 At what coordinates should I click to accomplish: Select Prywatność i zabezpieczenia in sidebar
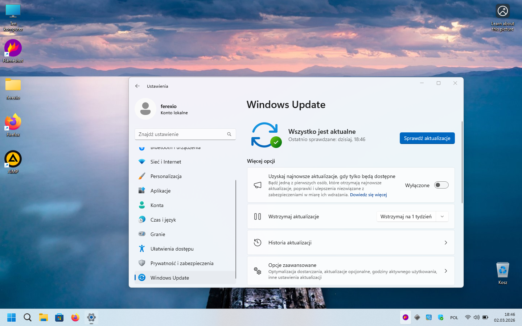pos(182,263)
